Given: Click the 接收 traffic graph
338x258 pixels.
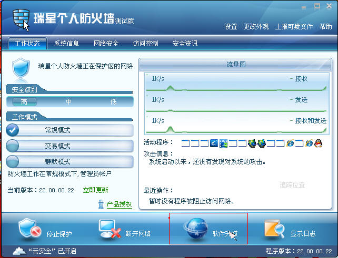Looking at the screenshot, I should click(236, 82).
